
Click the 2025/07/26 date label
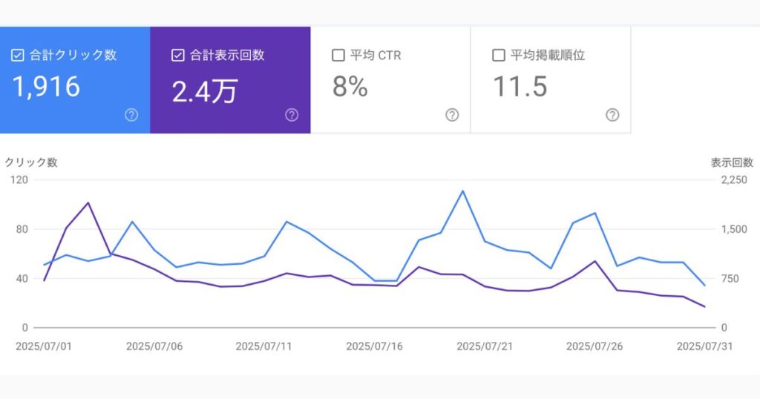coord(594,346)
